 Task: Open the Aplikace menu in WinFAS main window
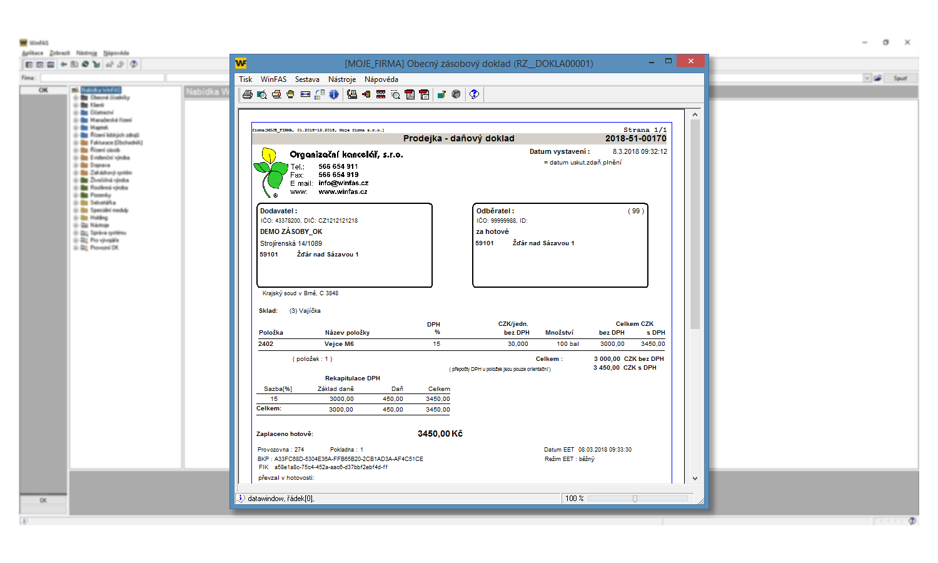[33, 53]
